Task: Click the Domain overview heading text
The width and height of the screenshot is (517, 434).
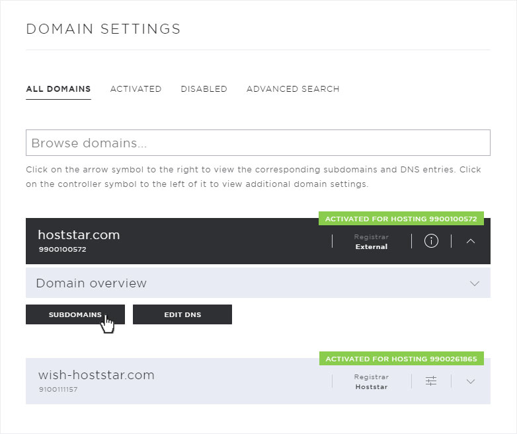Action: (91, 283)
